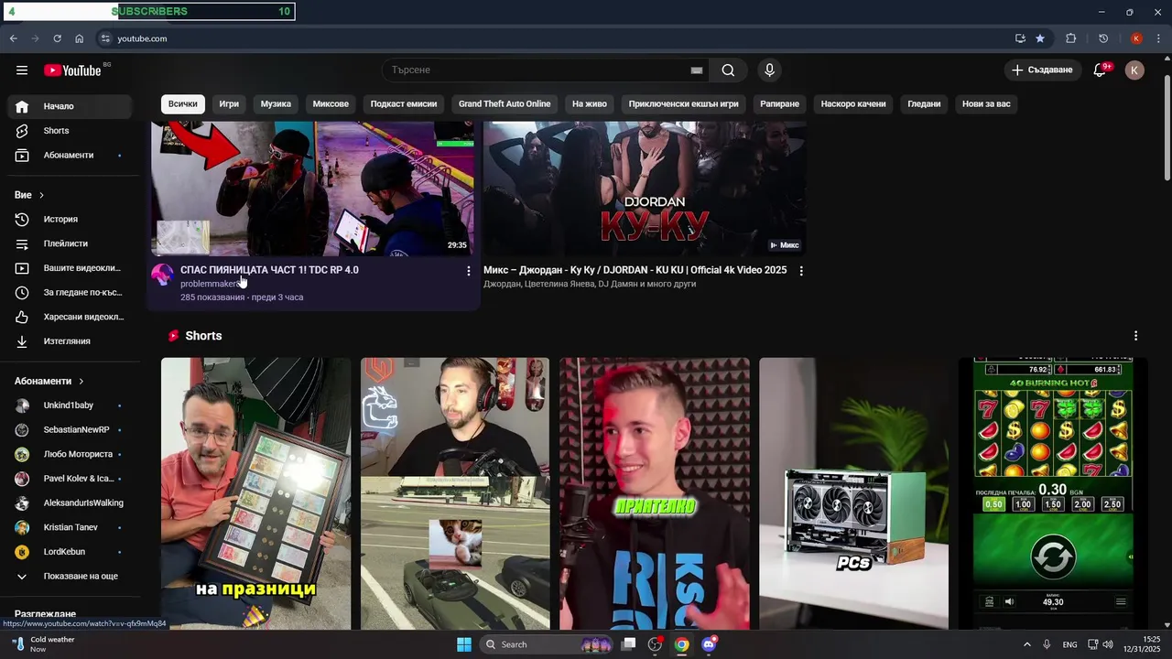The height and width of the screenshot is (659, 1172).
Task: Open Изтегляния in sidebar
Action: [x=70, y=341]
